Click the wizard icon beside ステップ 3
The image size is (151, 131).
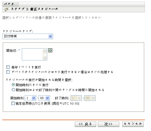(x=7, y=9)
